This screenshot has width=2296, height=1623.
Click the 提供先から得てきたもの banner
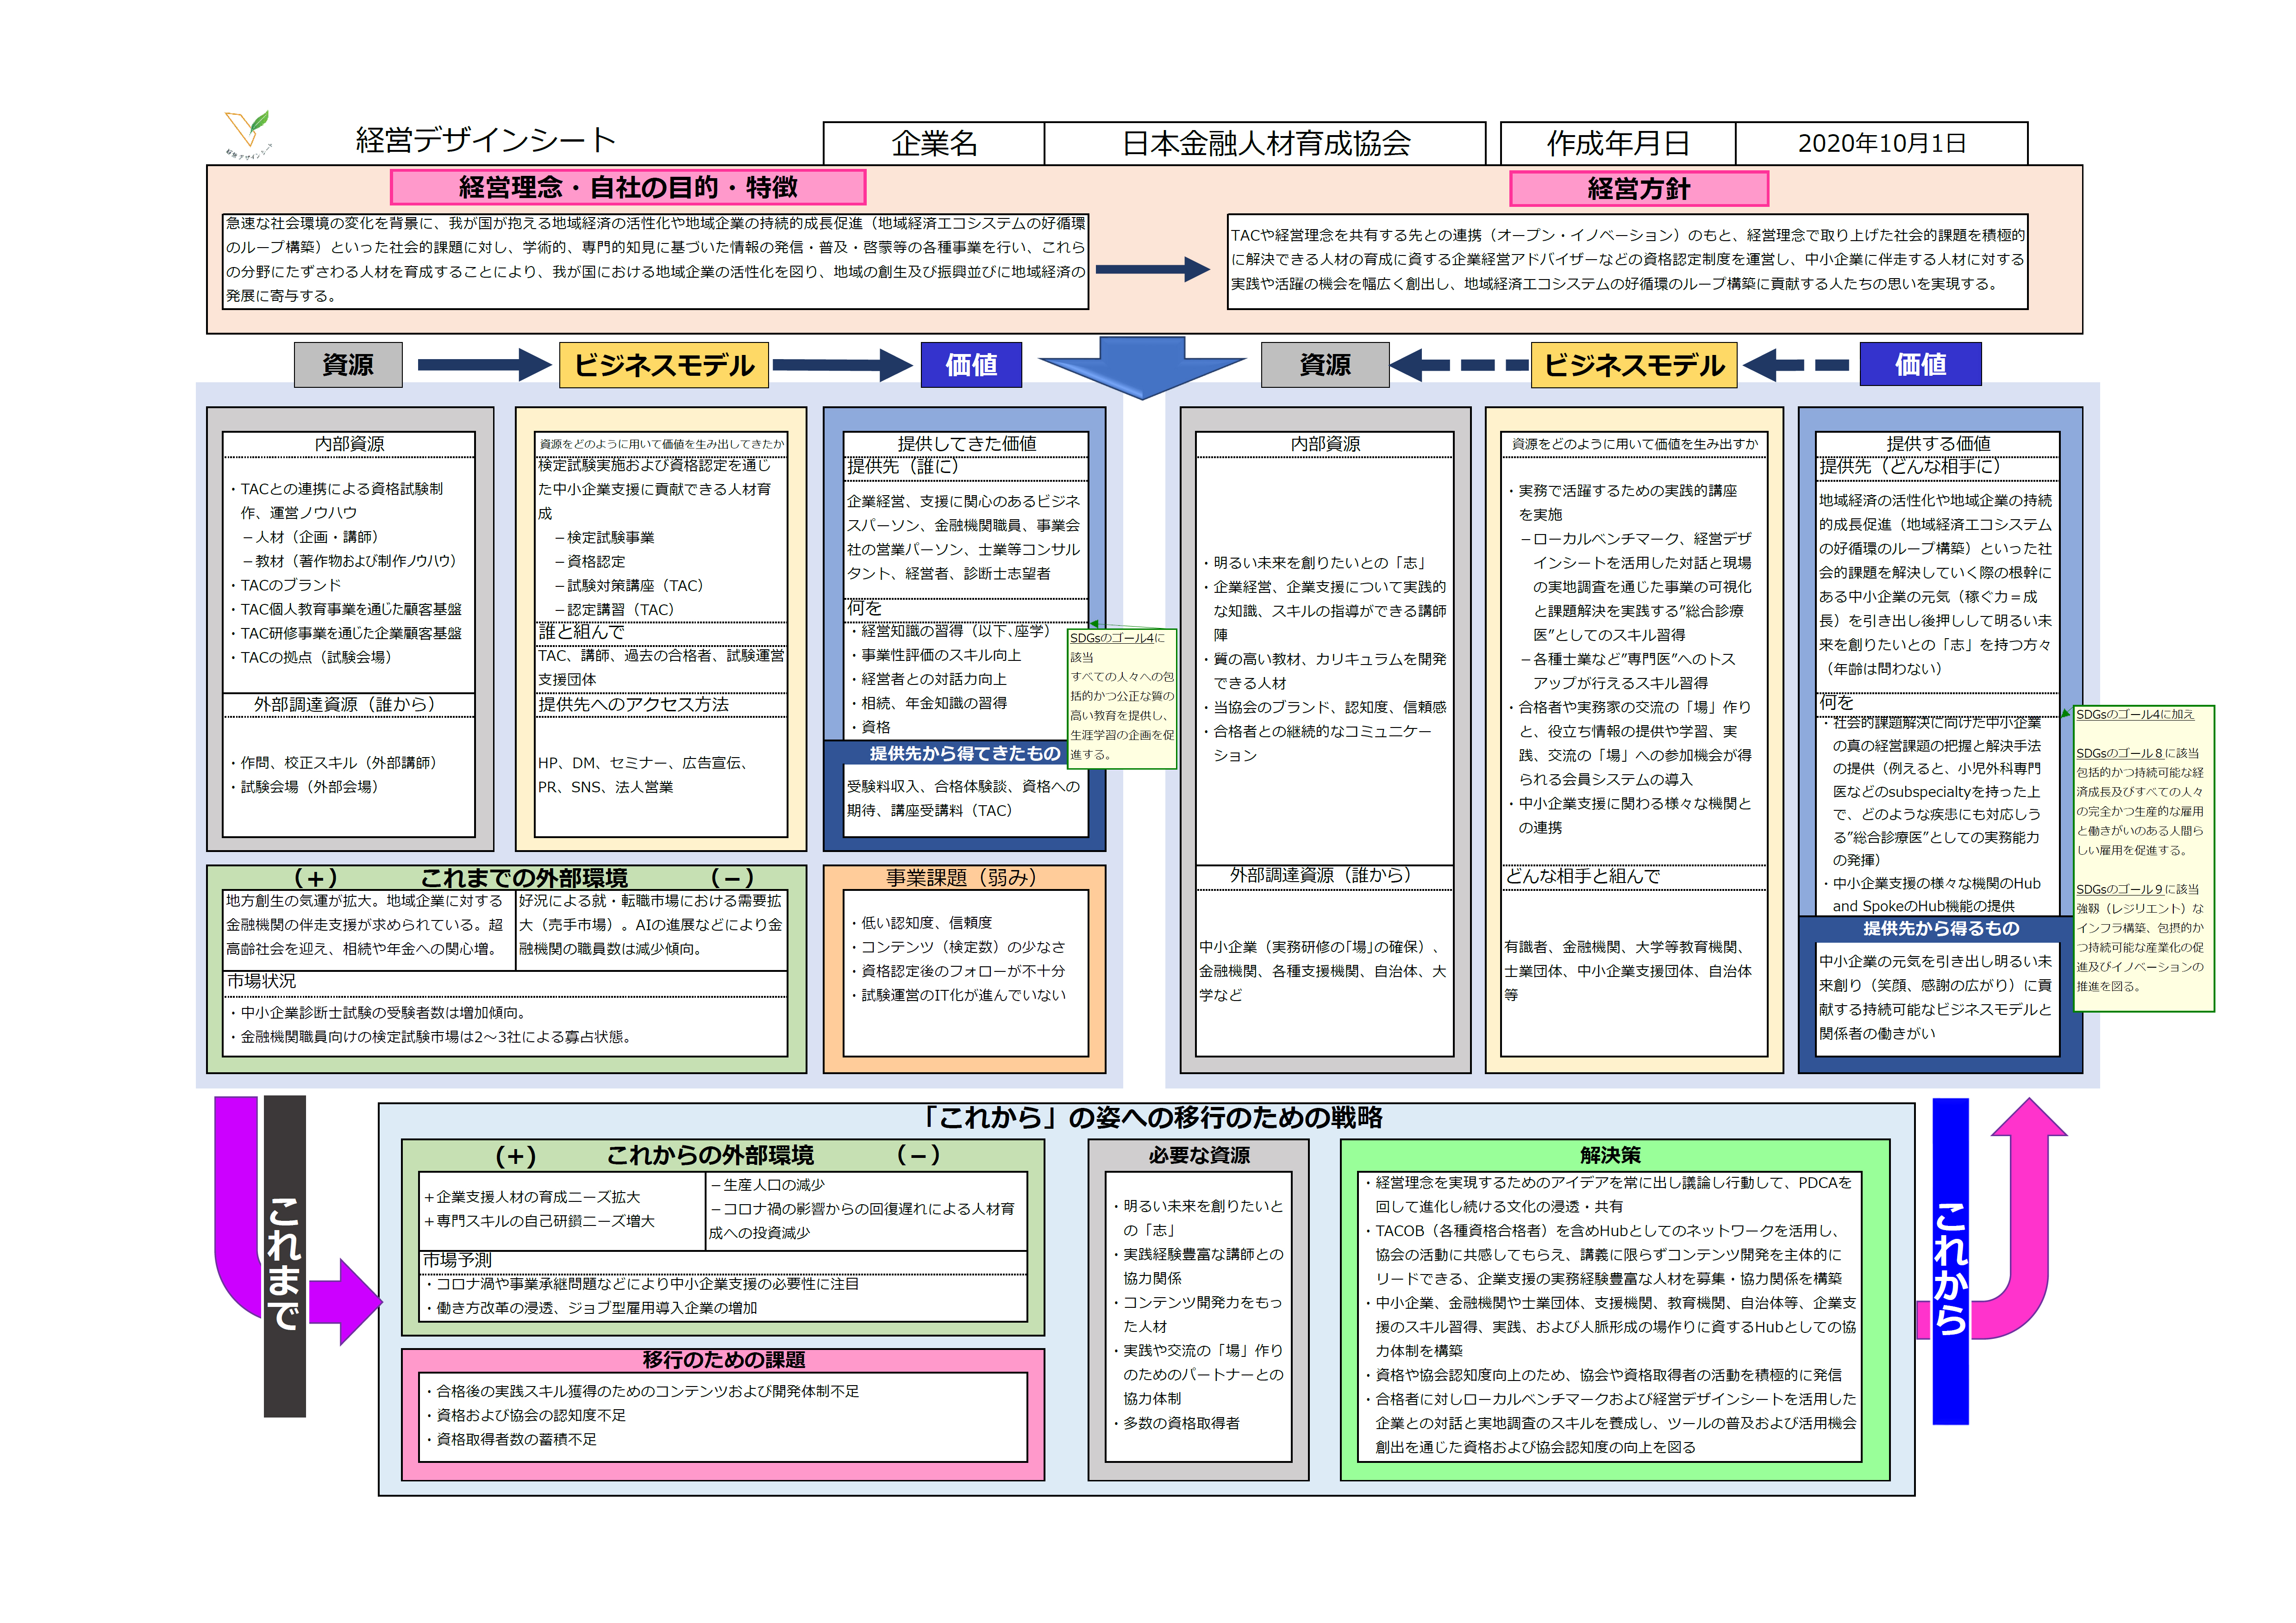964,753
